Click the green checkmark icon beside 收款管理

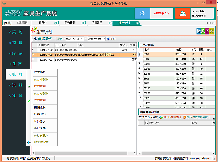click(29, 101)
